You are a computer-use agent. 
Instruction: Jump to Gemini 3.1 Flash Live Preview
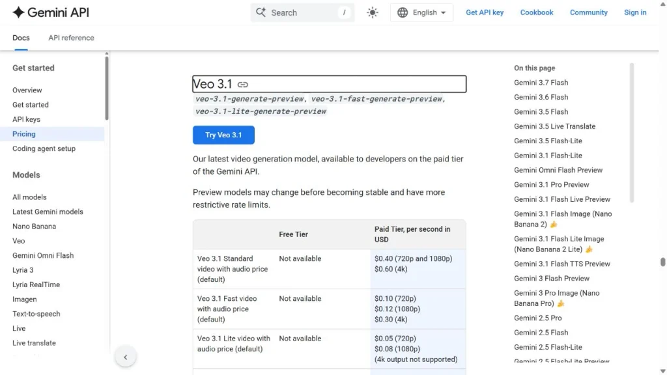click(x=562, y=199)
